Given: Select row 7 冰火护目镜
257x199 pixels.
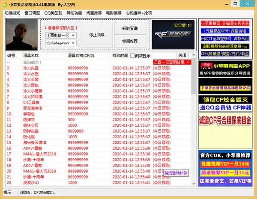Looking at the screenshot, I should click(x=99, y=97).
